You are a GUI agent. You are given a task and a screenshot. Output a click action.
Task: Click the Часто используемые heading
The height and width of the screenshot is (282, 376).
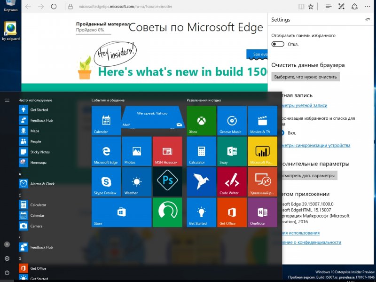coord(35,100)
